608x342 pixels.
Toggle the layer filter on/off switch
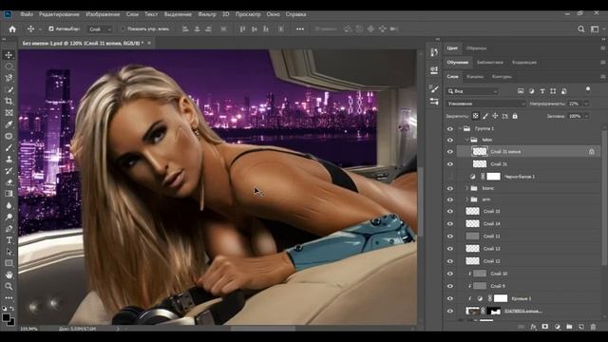point(588,90)
